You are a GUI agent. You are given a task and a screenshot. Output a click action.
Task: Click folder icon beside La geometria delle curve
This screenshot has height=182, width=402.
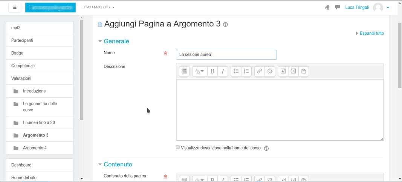pyautogui.click(x=16, y=104)
